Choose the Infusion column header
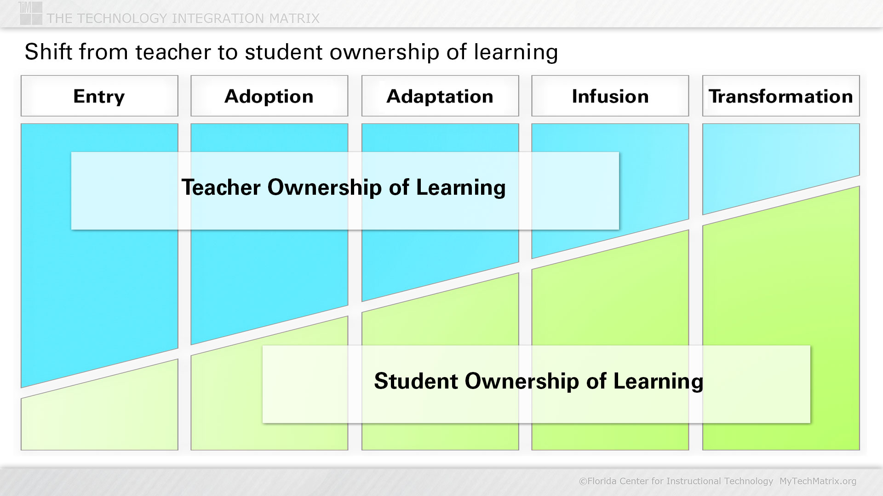Viewport: 883px width, 496px height. pyautogui.click(x=610, y=96)
